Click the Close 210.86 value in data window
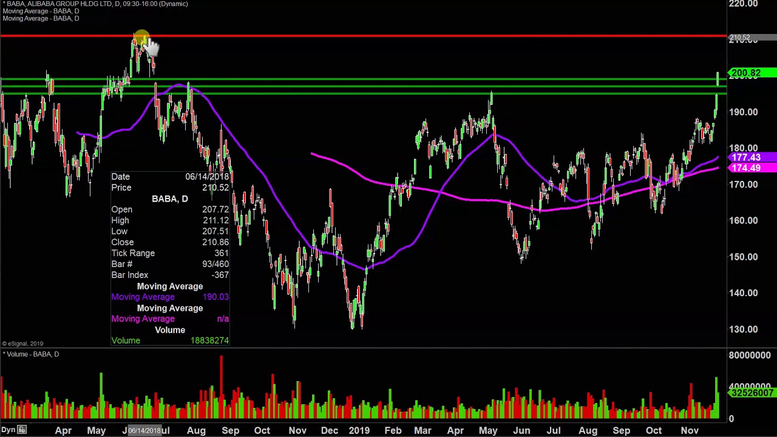 [x=215, y=242]
